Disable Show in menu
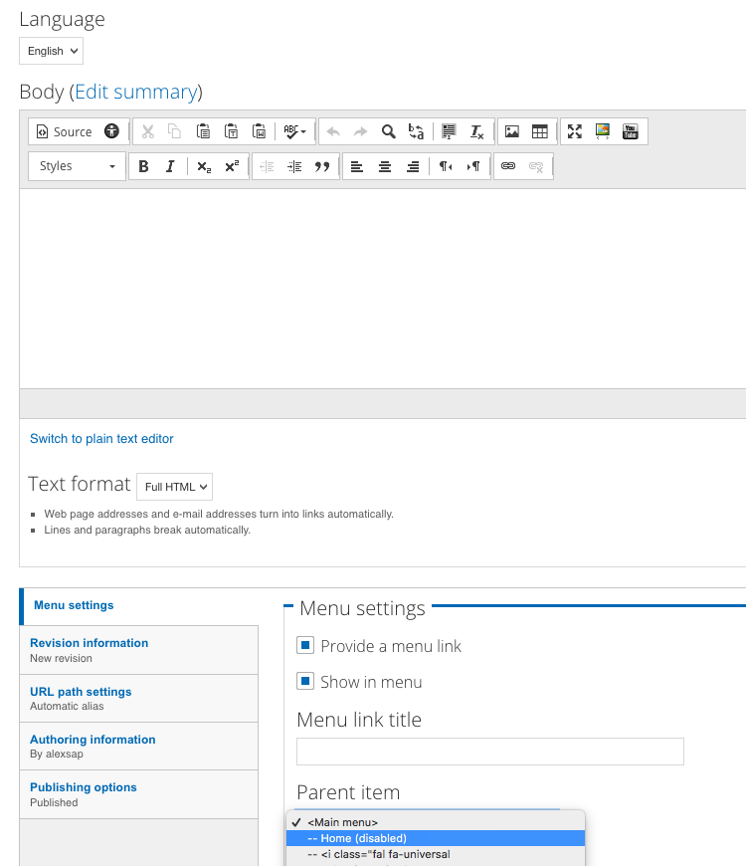Image resolution: width=746 pixels, height=866 pixels. click(x=304, y=681)
